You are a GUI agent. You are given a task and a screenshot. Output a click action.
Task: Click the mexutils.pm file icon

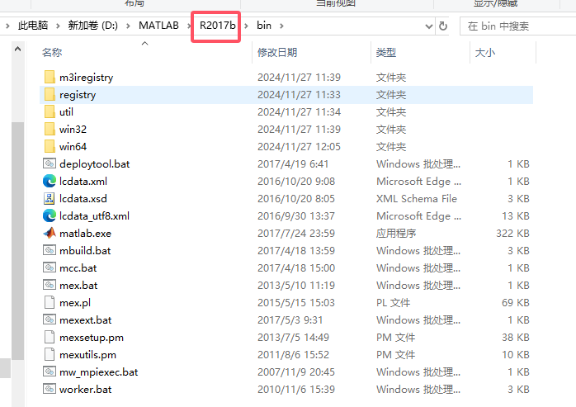tap(50, 354)
